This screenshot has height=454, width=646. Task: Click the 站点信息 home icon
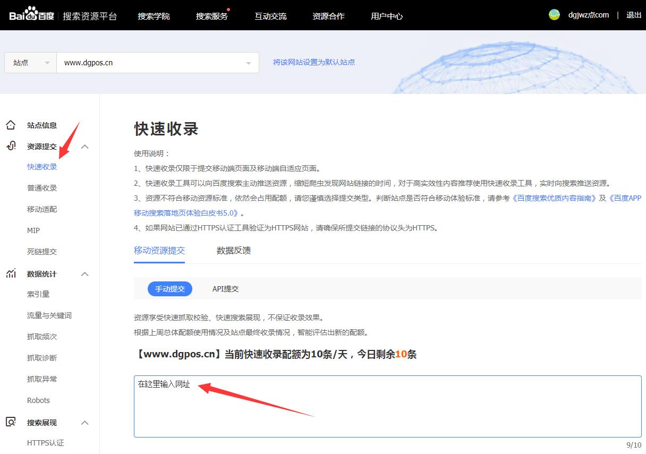(11, 125)
